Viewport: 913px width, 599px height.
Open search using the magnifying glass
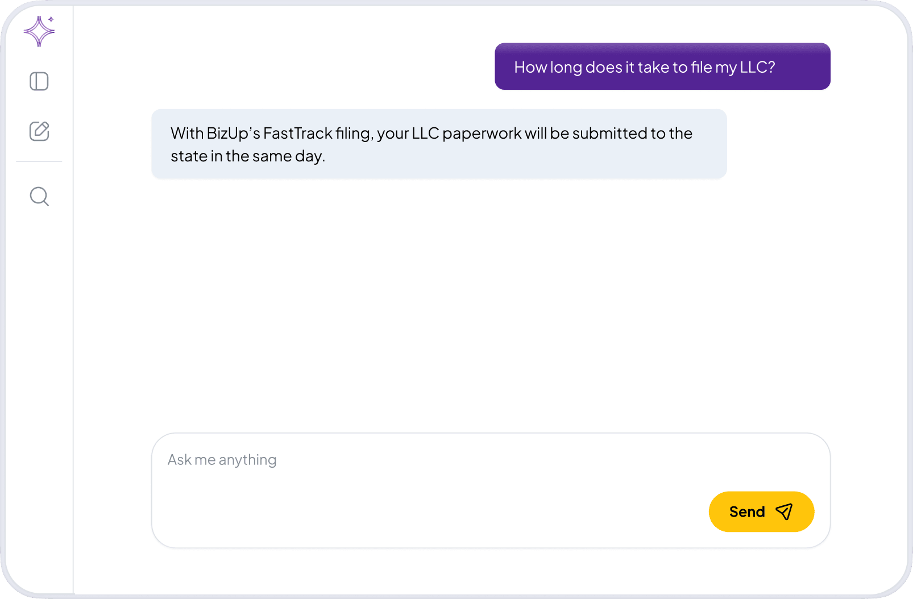click(x=39, y=197)
